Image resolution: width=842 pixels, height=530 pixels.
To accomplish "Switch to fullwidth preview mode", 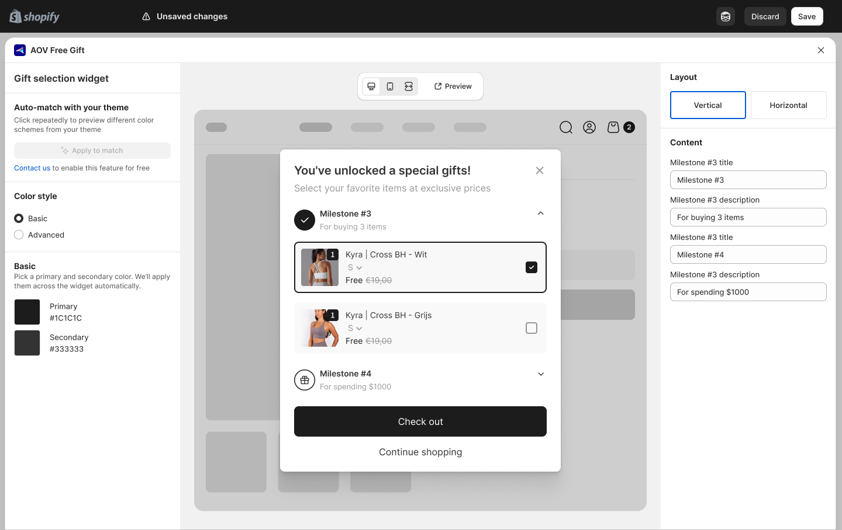I will click(409, 86).
